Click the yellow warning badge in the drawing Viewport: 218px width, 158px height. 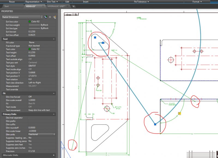tap(180, 113)
